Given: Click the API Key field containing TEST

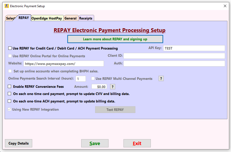Looking at the screenshot, I should [194, 48].
